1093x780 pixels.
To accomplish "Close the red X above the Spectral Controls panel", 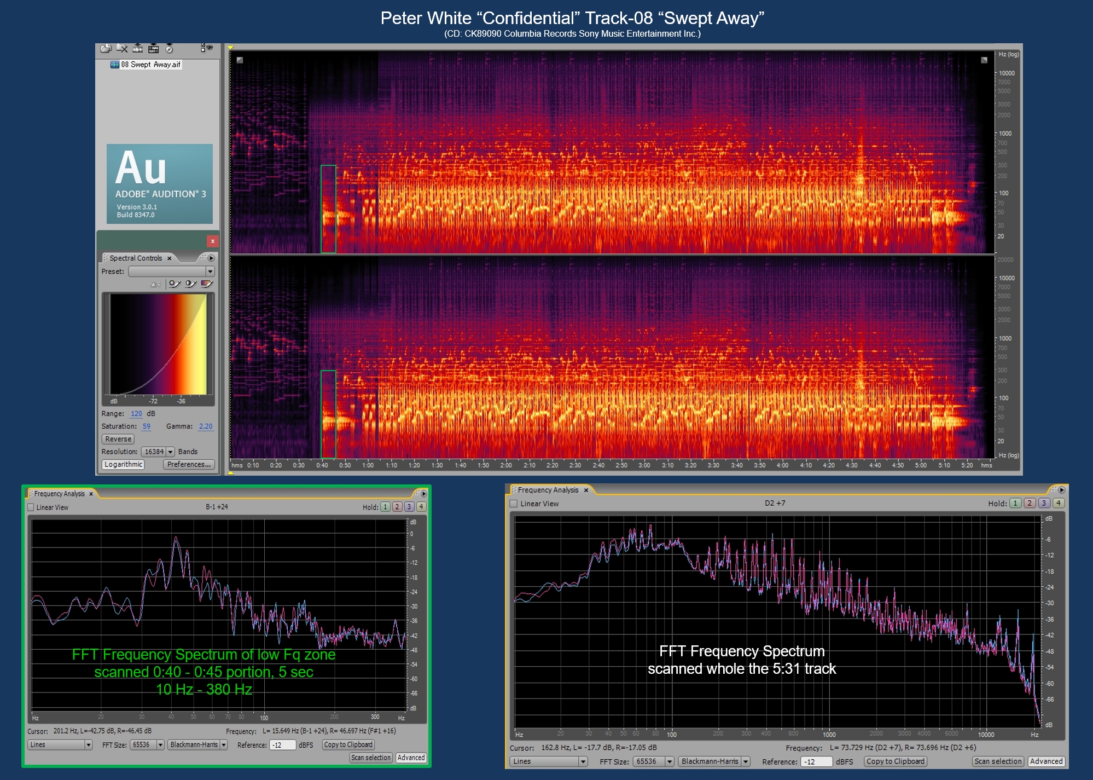I will pyautogui.click(x=213, y=241).
